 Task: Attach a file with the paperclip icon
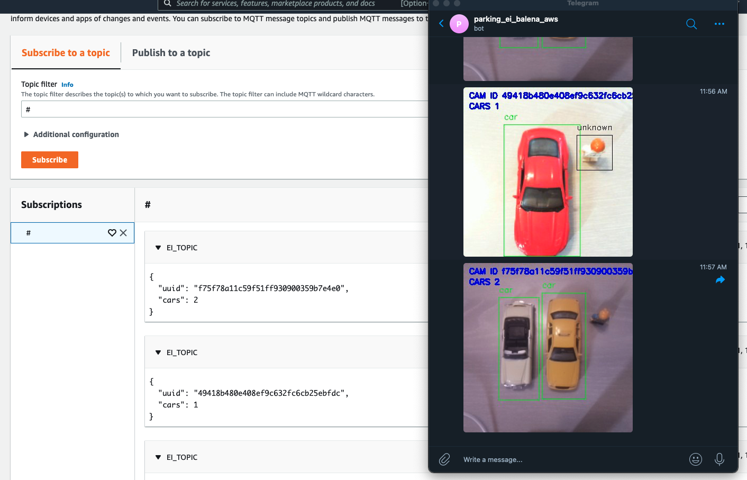point(444,459)
